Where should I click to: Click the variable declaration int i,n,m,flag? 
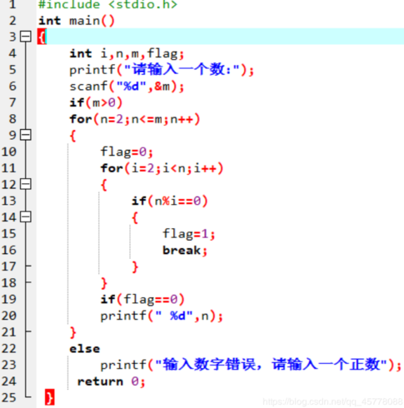click(127, 53)
